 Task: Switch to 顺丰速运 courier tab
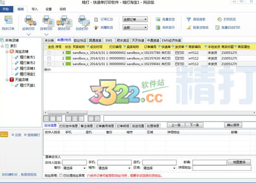tap(123, 40)
